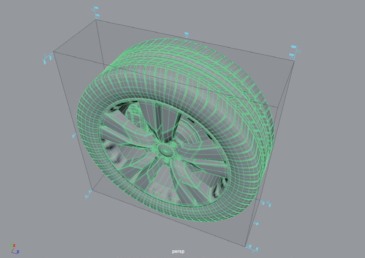Click the cyan handle cluster right of the tire's bottom
This screenshot has height=258, width=365.
point(265,203)
